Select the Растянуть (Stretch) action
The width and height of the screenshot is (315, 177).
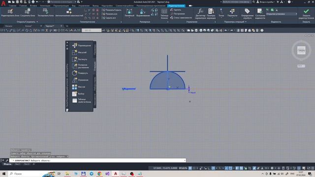[80, 59]
